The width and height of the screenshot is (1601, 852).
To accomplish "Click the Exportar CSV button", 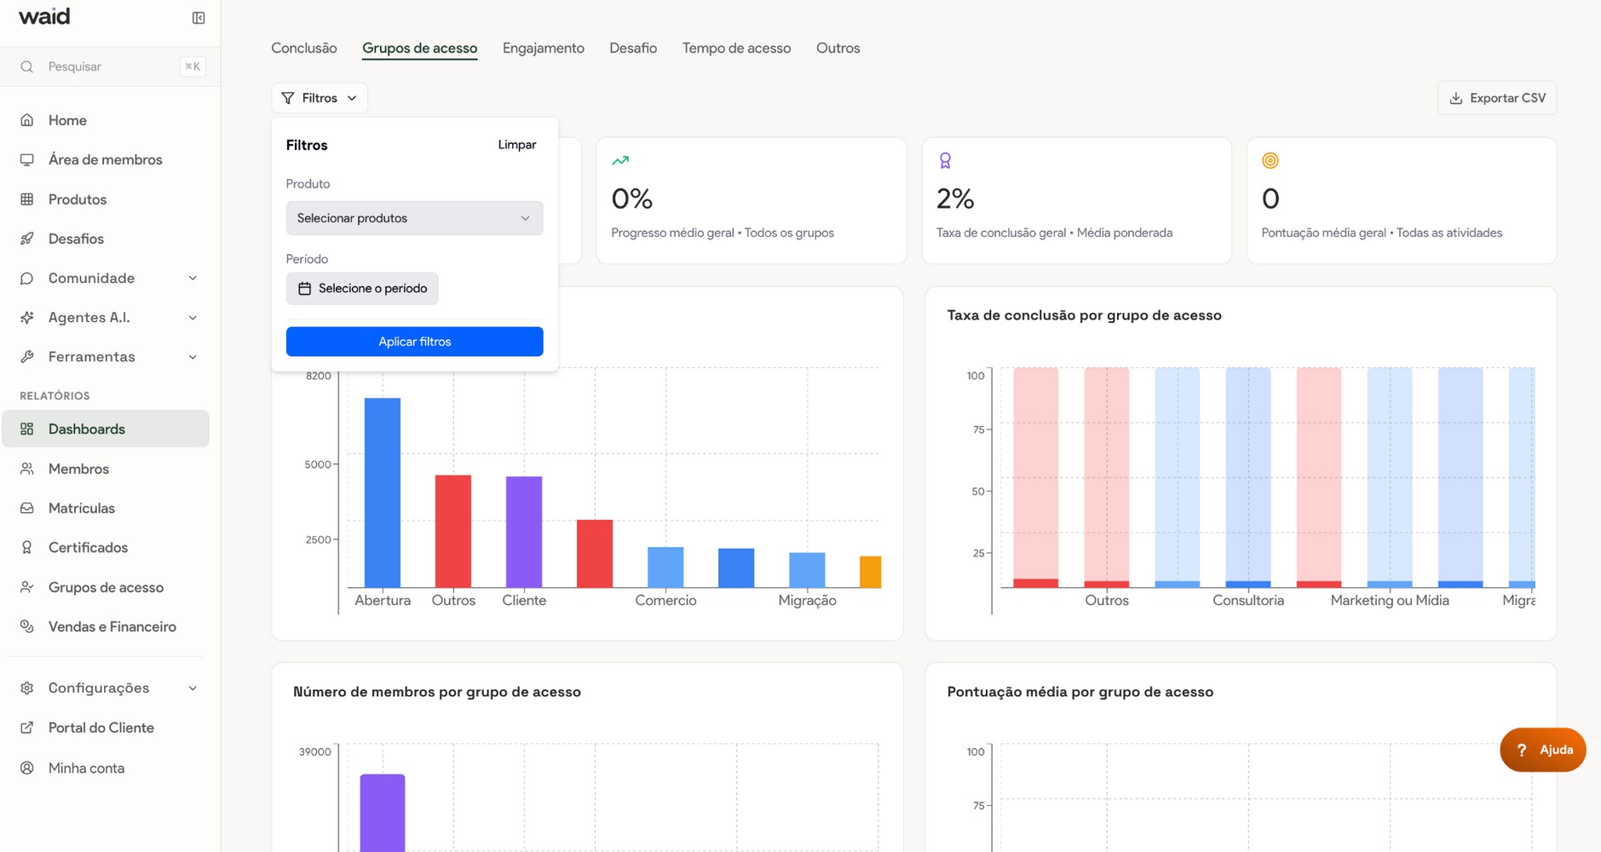I will (x=1497, y=98).
